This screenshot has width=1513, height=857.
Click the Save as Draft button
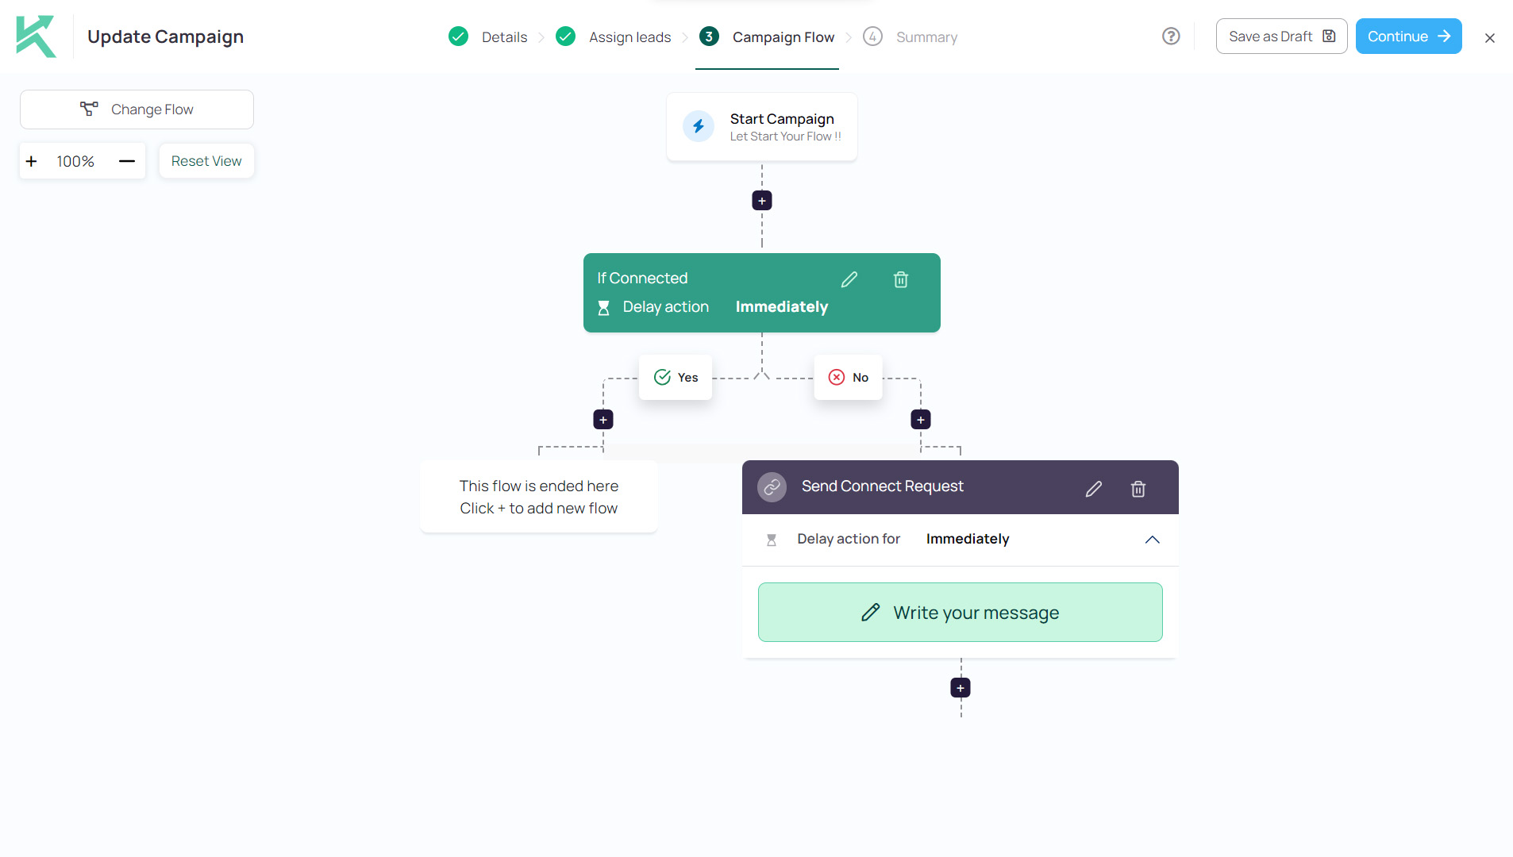[x=1280, y=37]
